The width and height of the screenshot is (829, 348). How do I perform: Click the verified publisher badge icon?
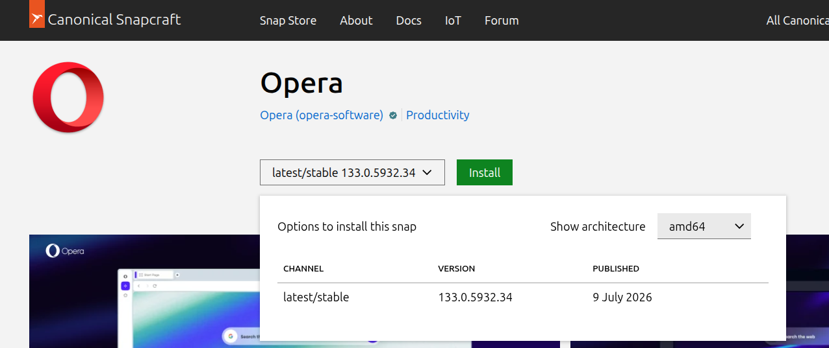point(393,115)
